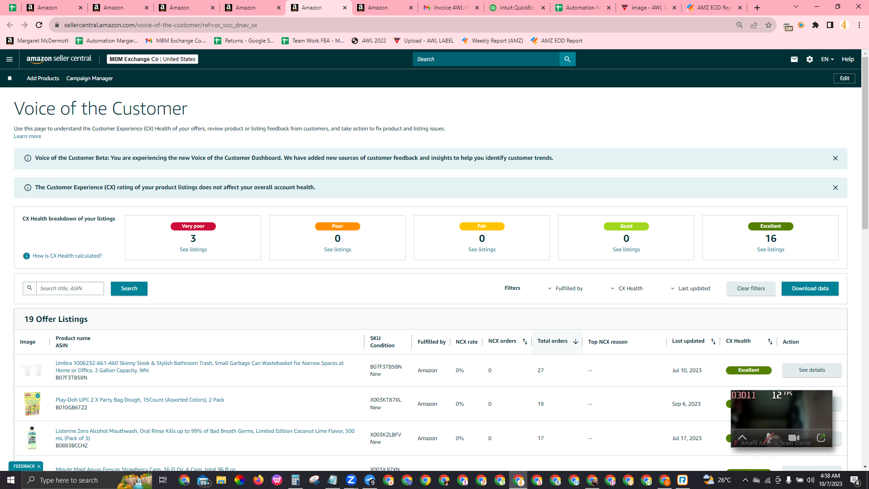This screenshot has height=489, width=869.
Task: Click the info icon beside CX Health calculated
Action: click(26, 256)
